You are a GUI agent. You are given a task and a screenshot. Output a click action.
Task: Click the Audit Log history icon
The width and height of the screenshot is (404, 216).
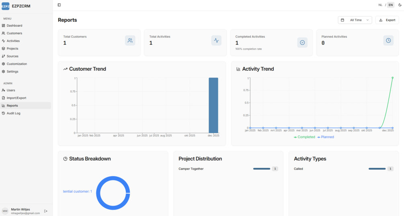point(3,113)
